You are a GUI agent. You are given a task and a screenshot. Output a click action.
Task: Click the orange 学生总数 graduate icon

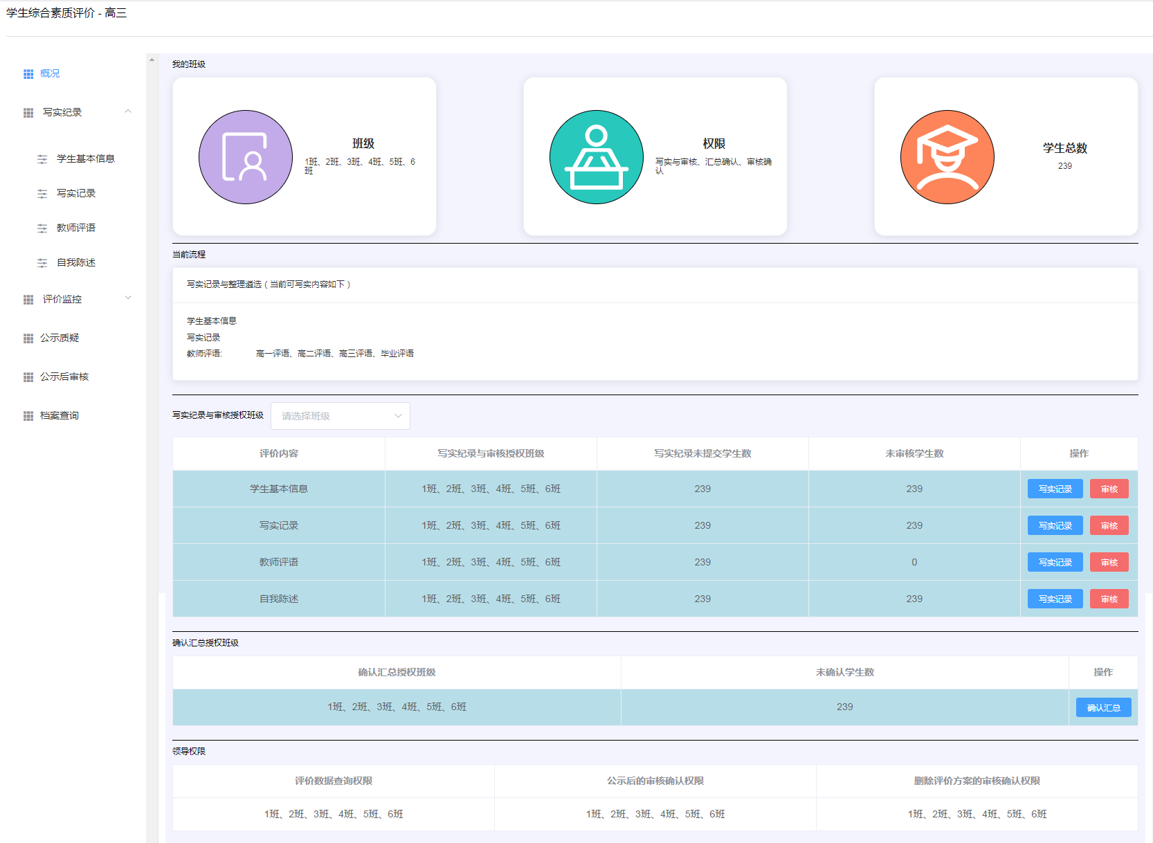(x=947, y=157)
